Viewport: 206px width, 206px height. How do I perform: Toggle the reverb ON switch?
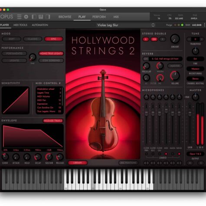[146, 59]
